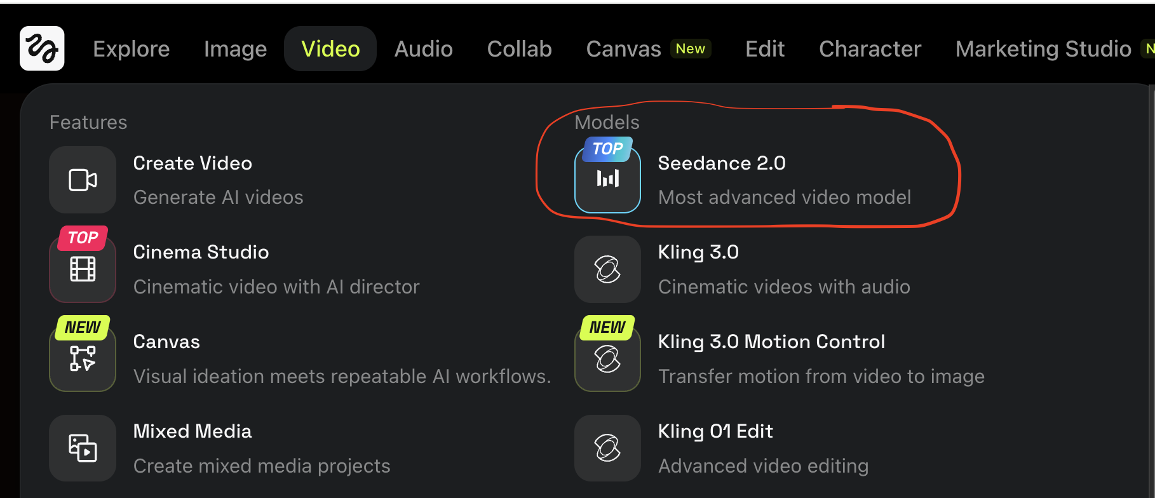Click the Canvas workflow nodes icon
1155x498 pixels.
click(x=83, y=359)
